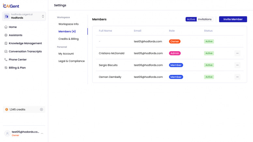Viewport: 253px width, 142px height.
Task: Click the Admin role badge
Action: pyautogui.click(x=175, y=53)
